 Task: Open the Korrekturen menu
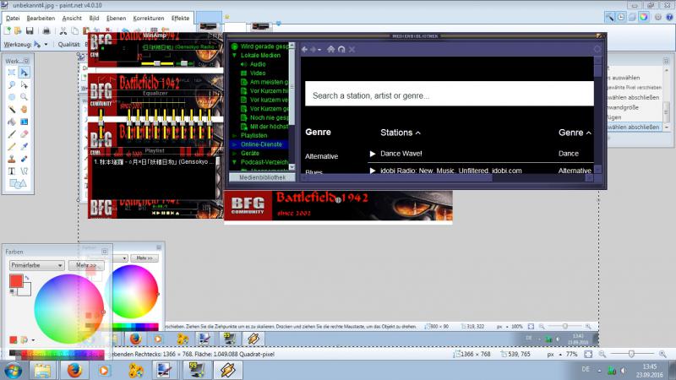point(149,18)
